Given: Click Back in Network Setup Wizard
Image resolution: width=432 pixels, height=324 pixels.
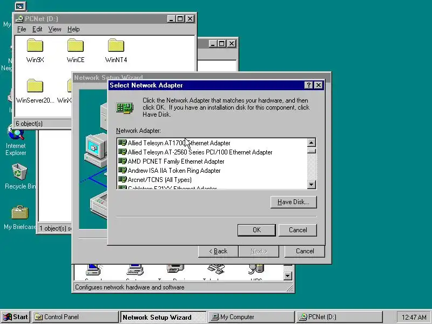Looking at the screenshot, I should click(218, 251).
